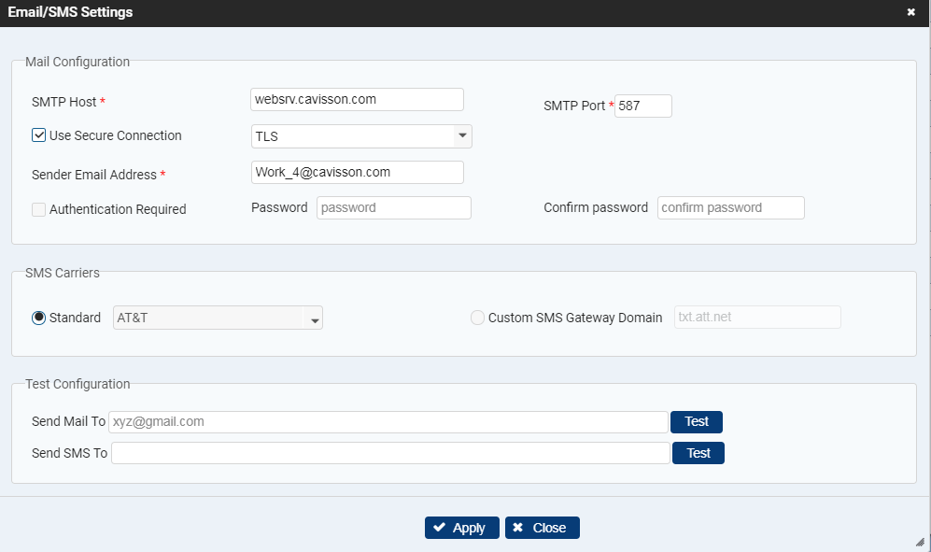Test the Send SMS To number
The width and height of the screenshot is (931, 552).
click(x=698, y=453)
